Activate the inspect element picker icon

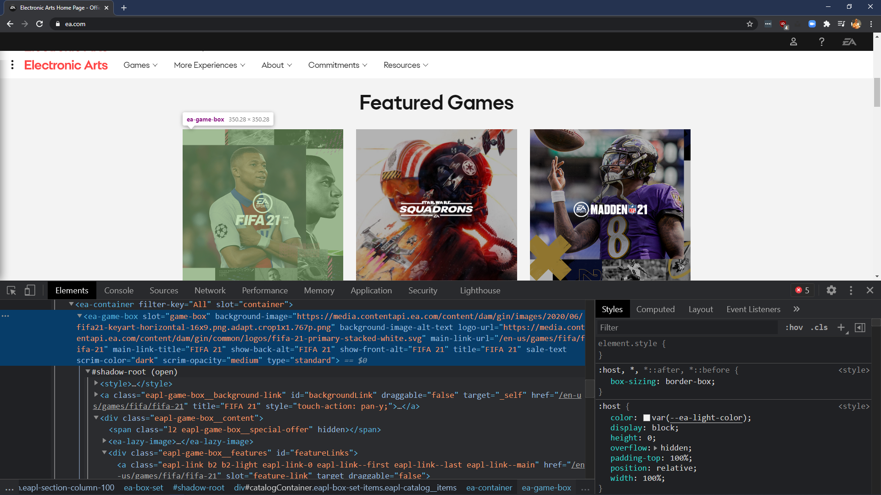click(x=11, y=291)
